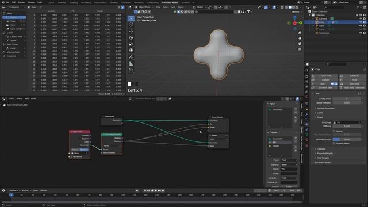Click the jump to start playback icon
Viewport: 368px width, 207px height.
pos(145,190)
